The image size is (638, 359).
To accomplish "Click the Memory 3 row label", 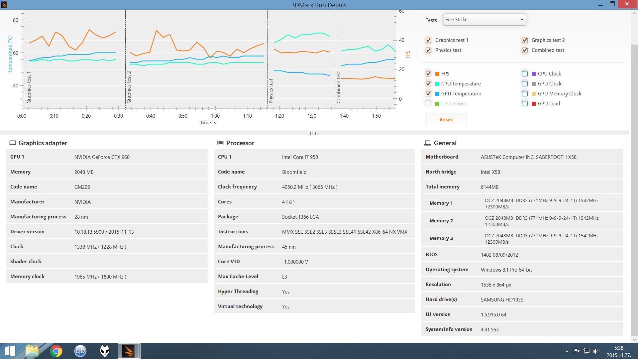I will pos(441,238).
